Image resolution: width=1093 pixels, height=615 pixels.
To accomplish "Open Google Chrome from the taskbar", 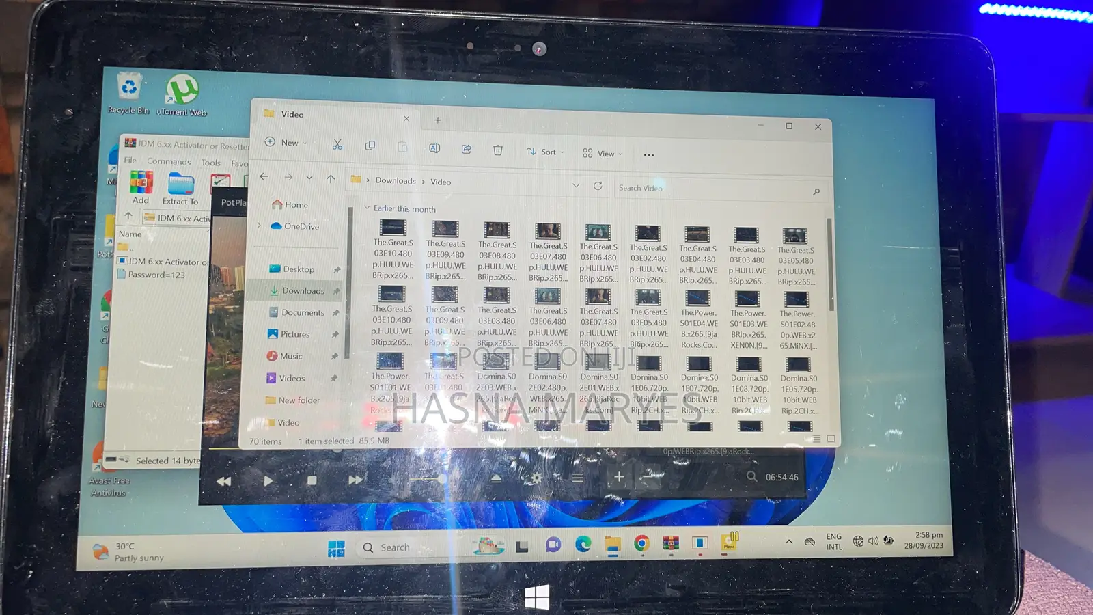I will 641,543.
